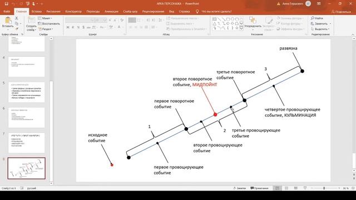The image size is (356, 200).
Task: Select slide 7 thumbnail in panel
Action: pyautogui.click(x=26, y=143)
